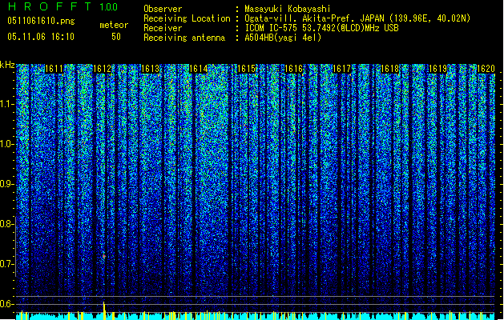Click the 1620 time marker
This screenshot has height=320, width=504.
pyautogui.click(x=486, y=69)
